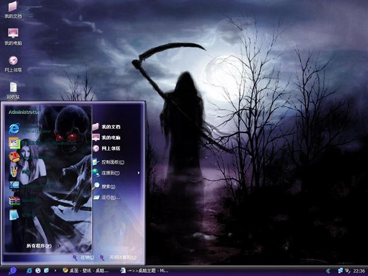Open 我的电脑 in Start menu right pane
368x276 pixels.
(x=110, y=137)
